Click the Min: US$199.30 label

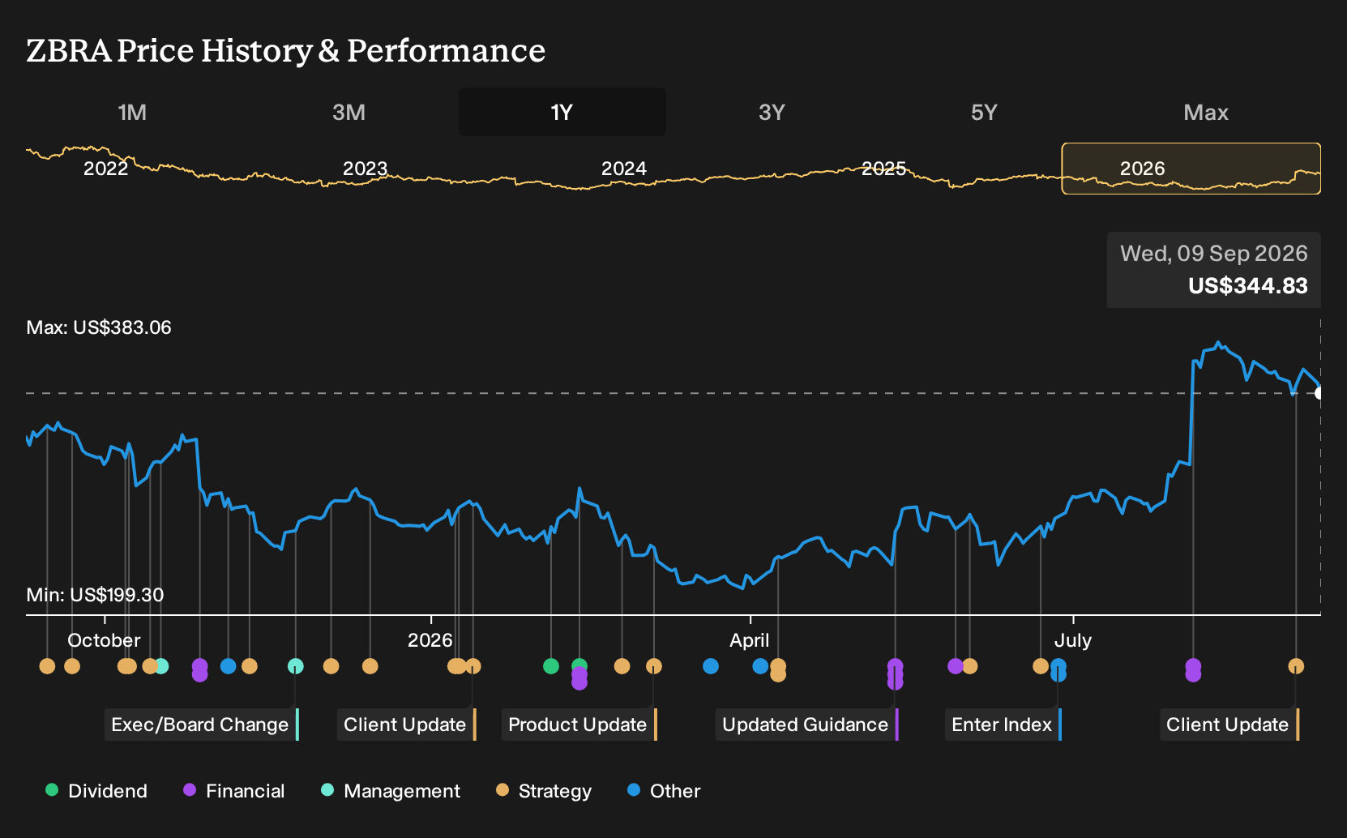[95, 595]
